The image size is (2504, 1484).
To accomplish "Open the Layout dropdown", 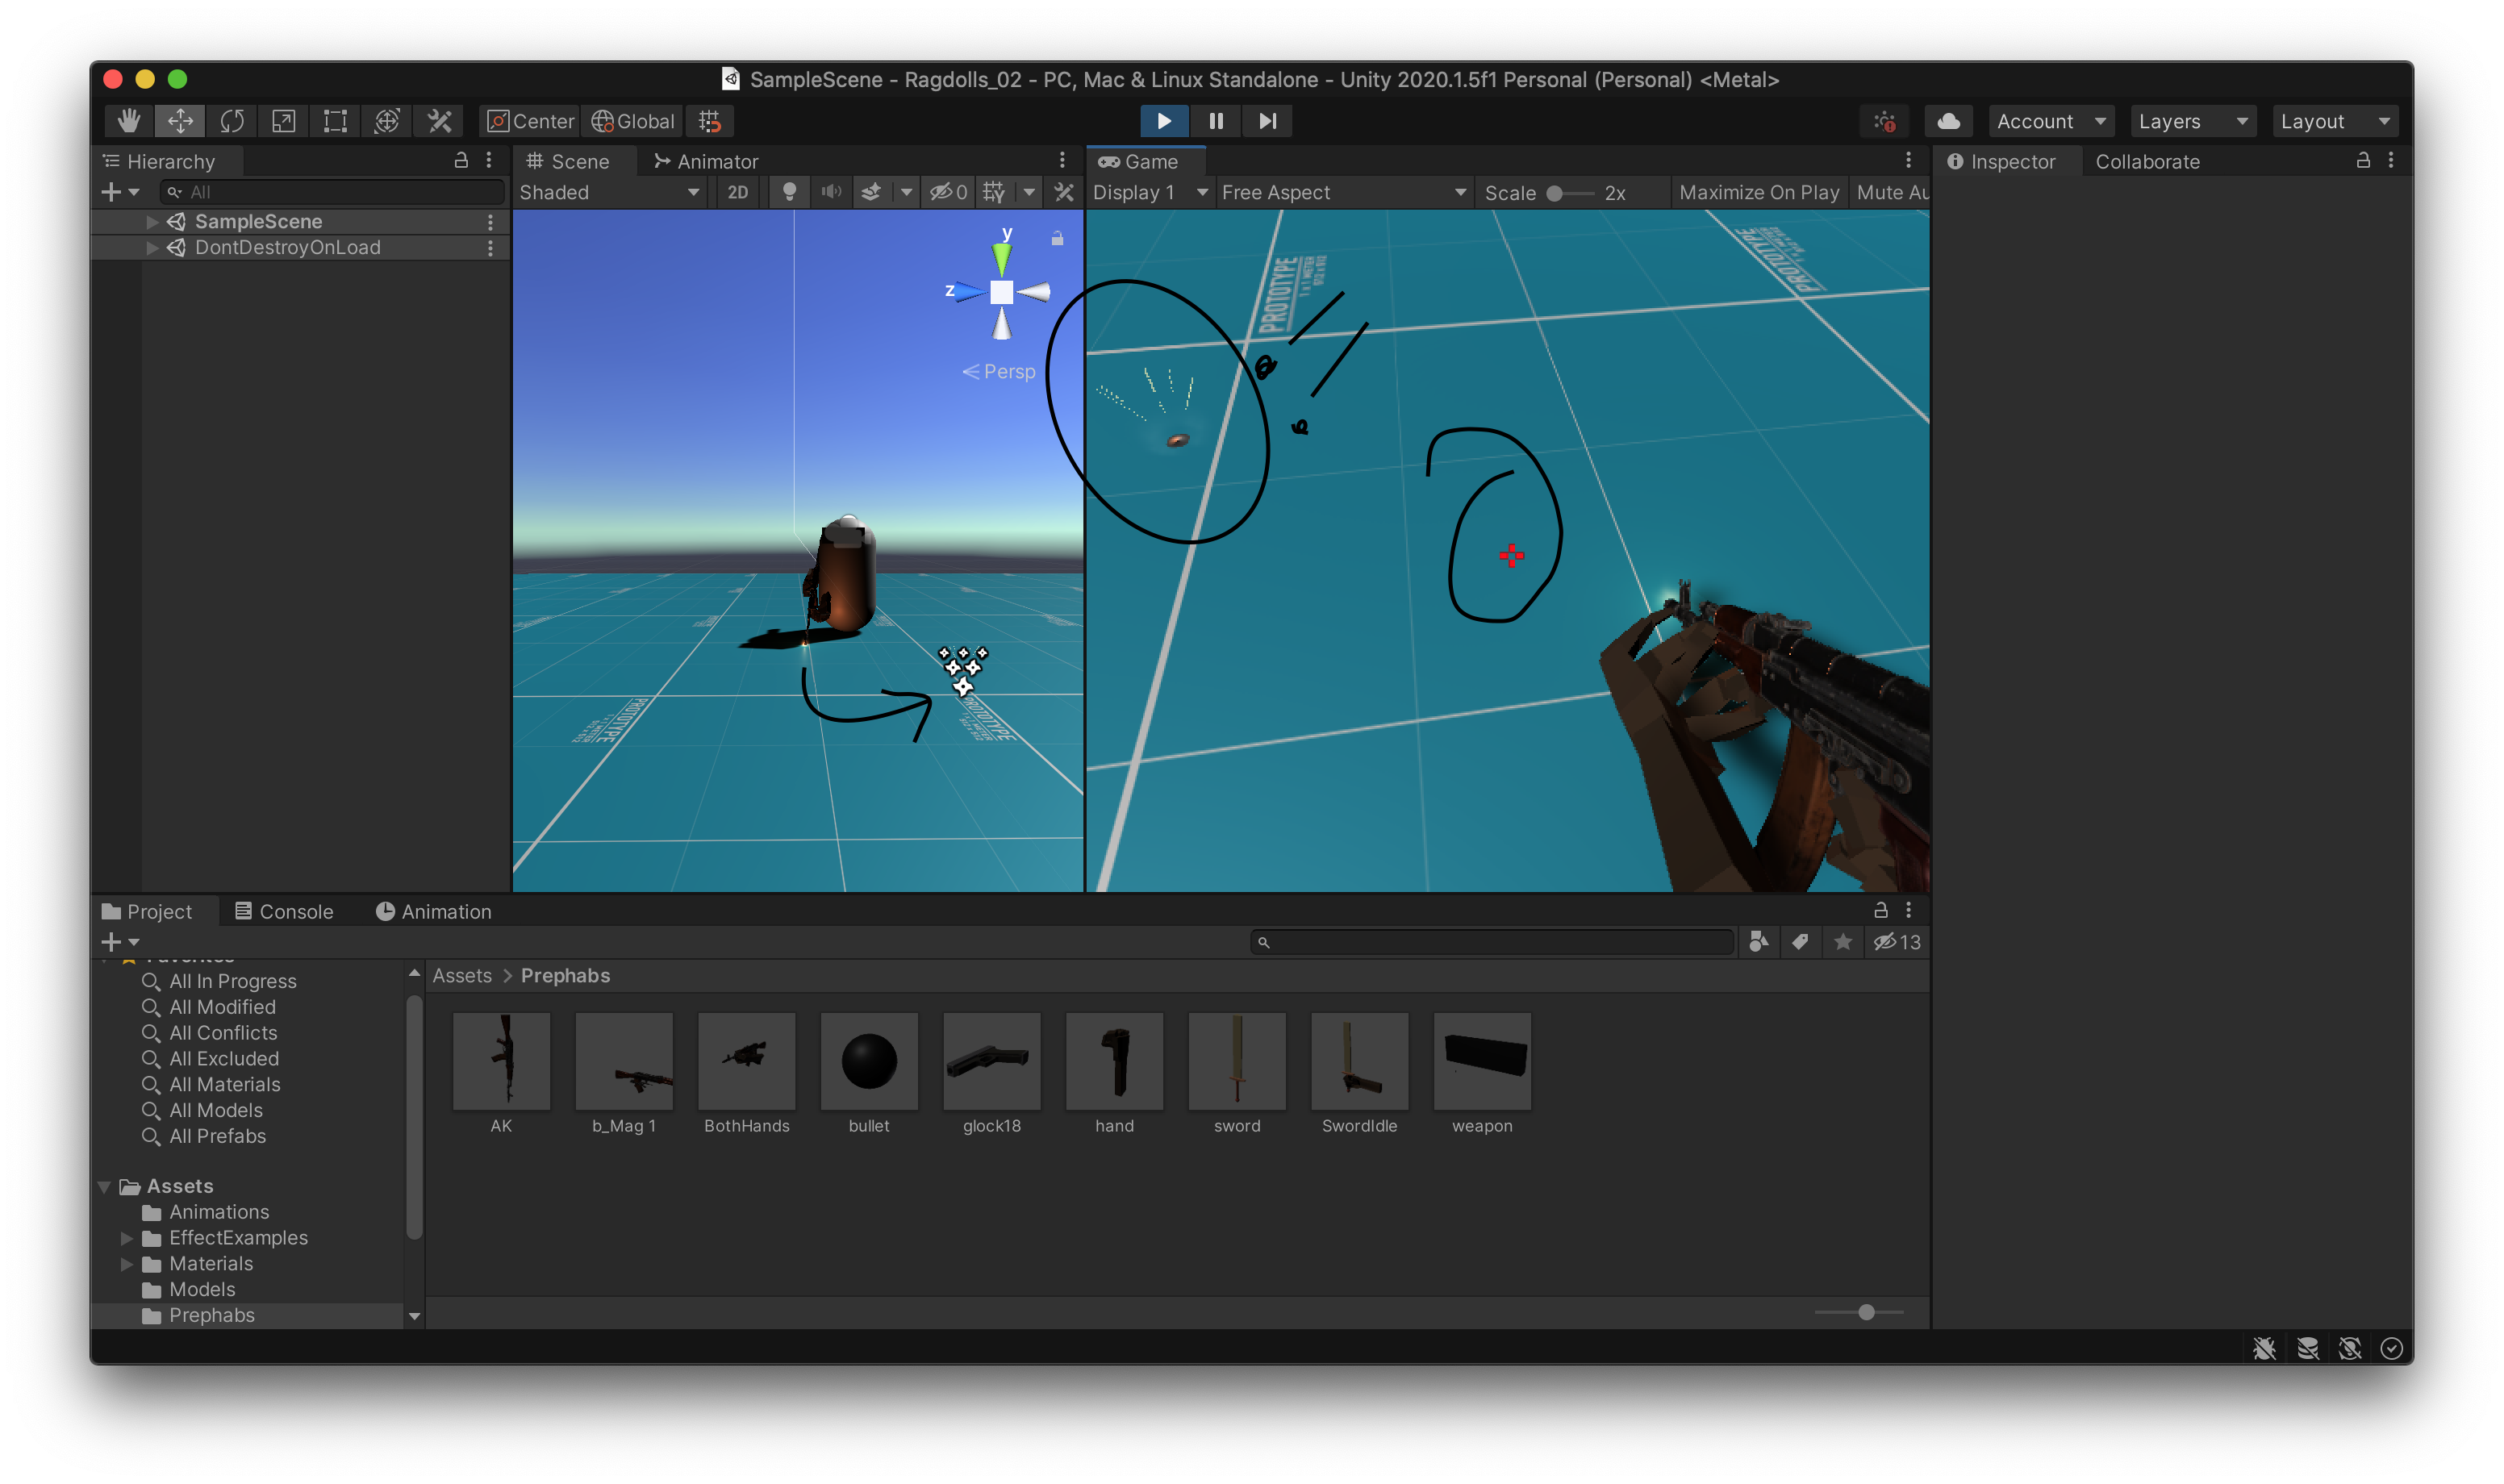I will (2335, 121).
